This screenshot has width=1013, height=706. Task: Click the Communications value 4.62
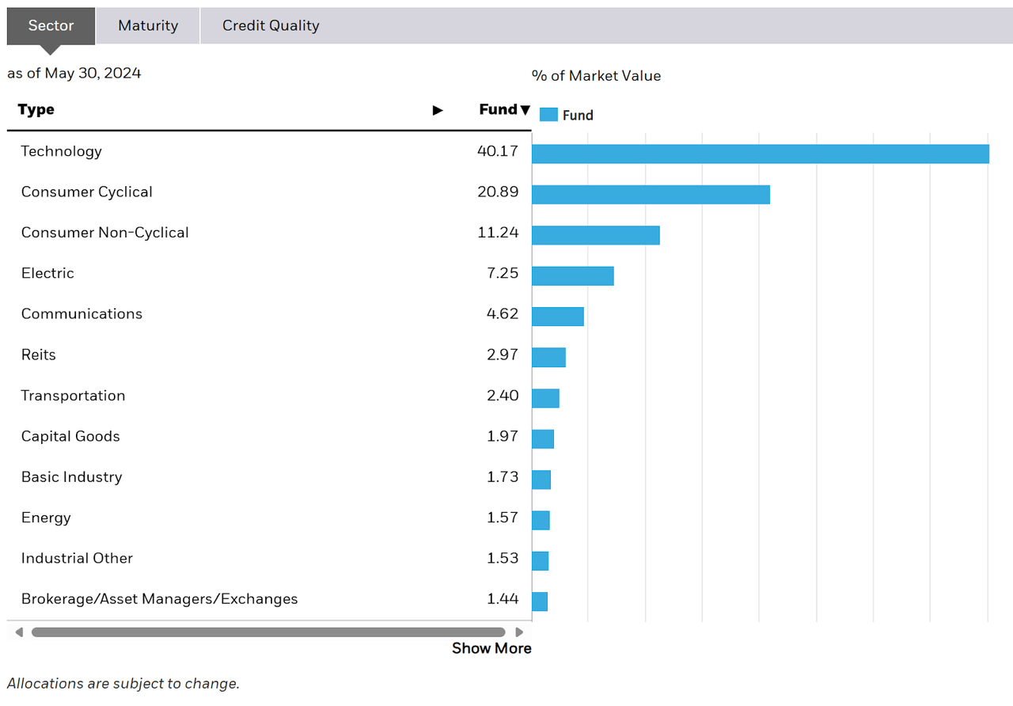point(503,313)
